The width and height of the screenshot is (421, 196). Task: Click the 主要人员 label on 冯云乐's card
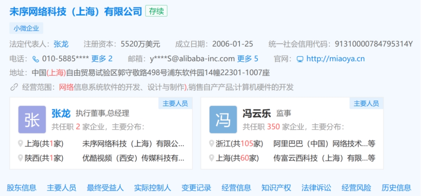pos(366,103)
